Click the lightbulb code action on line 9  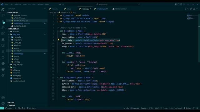(x=58, y=40)
